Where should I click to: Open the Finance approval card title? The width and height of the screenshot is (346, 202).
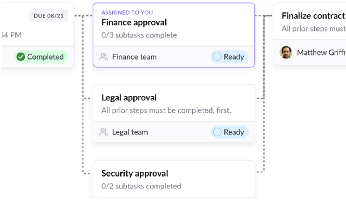point(134,22)
